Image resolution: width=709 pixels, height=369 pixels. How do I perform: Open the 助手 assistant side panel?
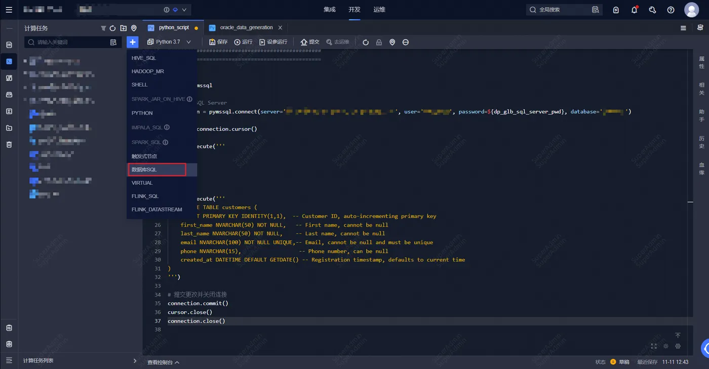[701, 115]
